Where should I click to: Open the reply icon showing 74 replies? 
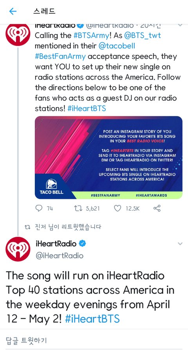(39, 208)
